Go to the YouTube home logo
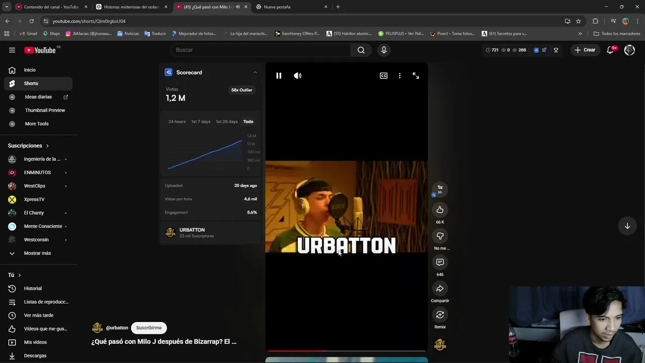Screen dimensions: 645x363 pyautogui.click(x=40, y=50)
